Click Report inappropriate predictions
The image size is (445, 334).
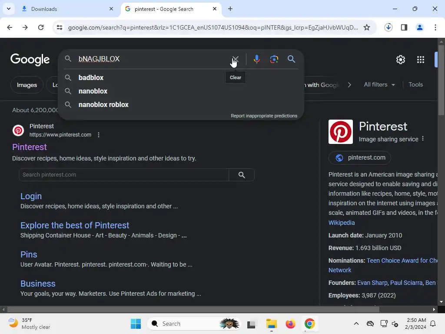264,116
